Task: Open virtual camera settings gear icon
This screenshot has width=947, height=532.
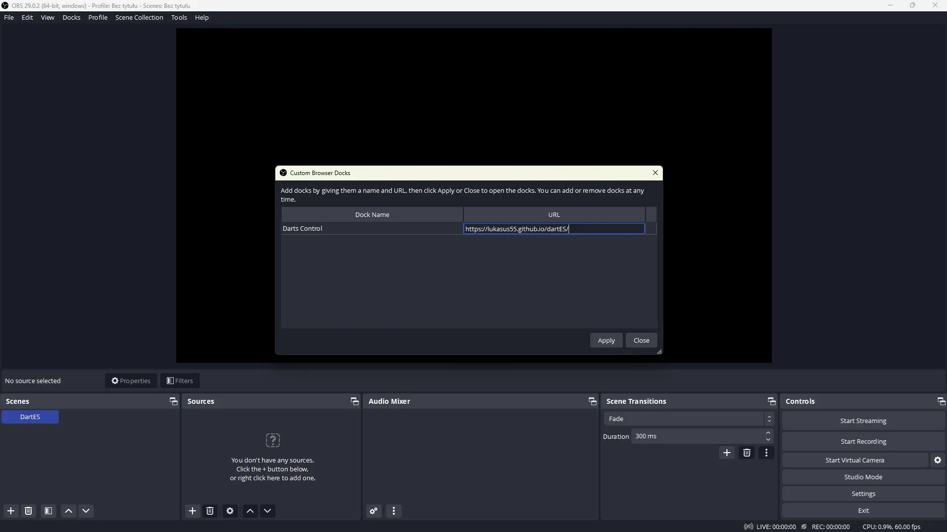Action: [x=938, y=460]
